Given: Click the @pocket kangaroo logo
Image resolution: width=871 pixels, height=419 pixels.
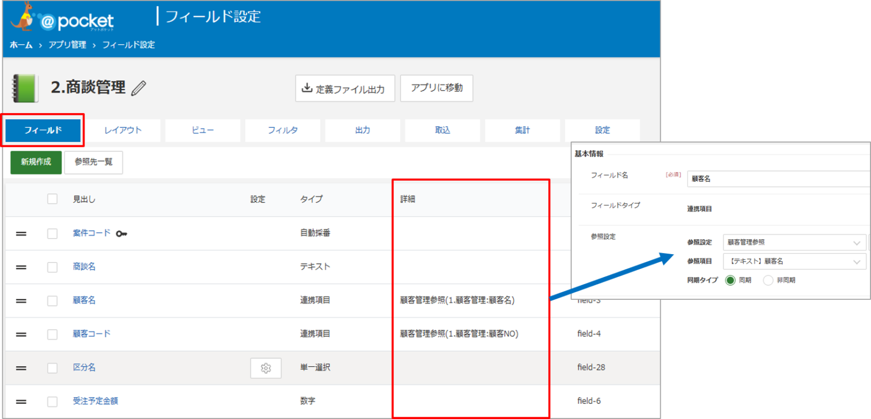Looking at the screenshot, I should pyautogui.click(x=62, y=18).
